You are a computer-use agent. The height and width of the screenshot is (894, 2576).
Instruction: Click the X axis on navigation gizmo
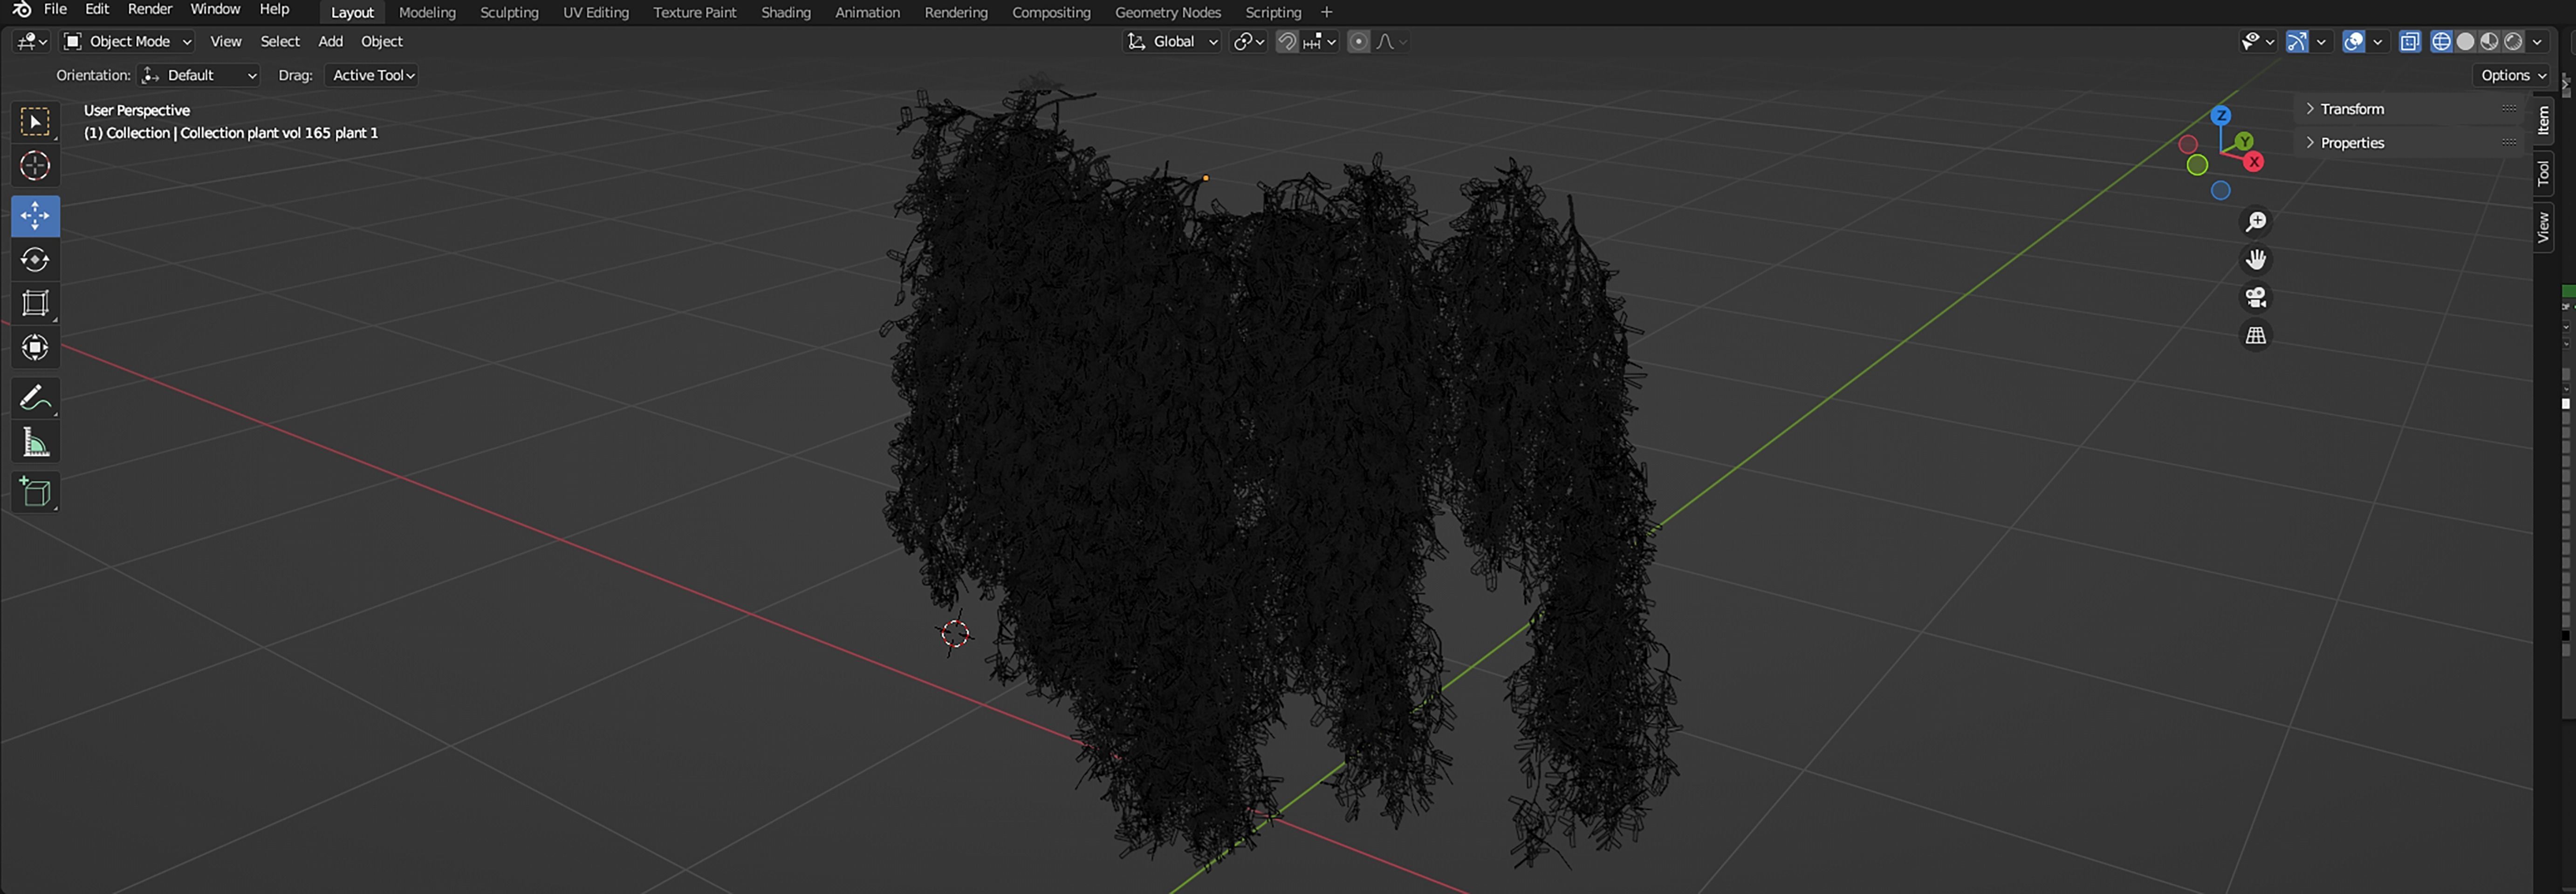pos(2254,162)
